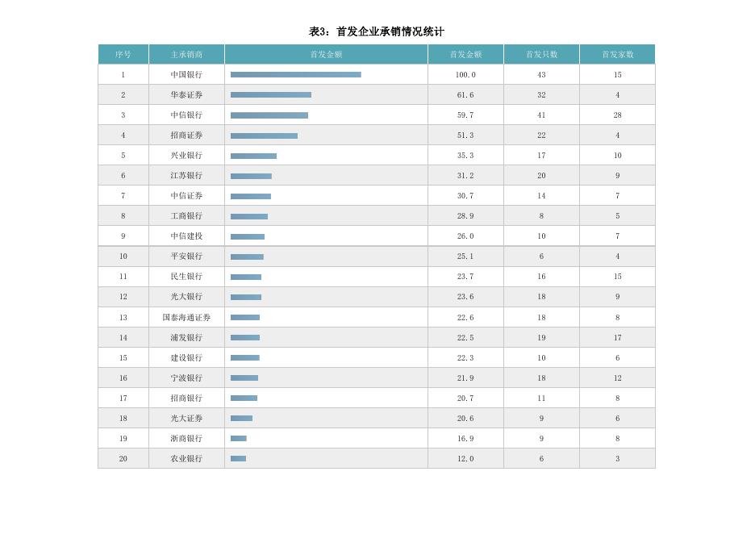Click the 民生银行 underwriter cell
Viewport: 755px width, 534px height.
pos(186,277)
